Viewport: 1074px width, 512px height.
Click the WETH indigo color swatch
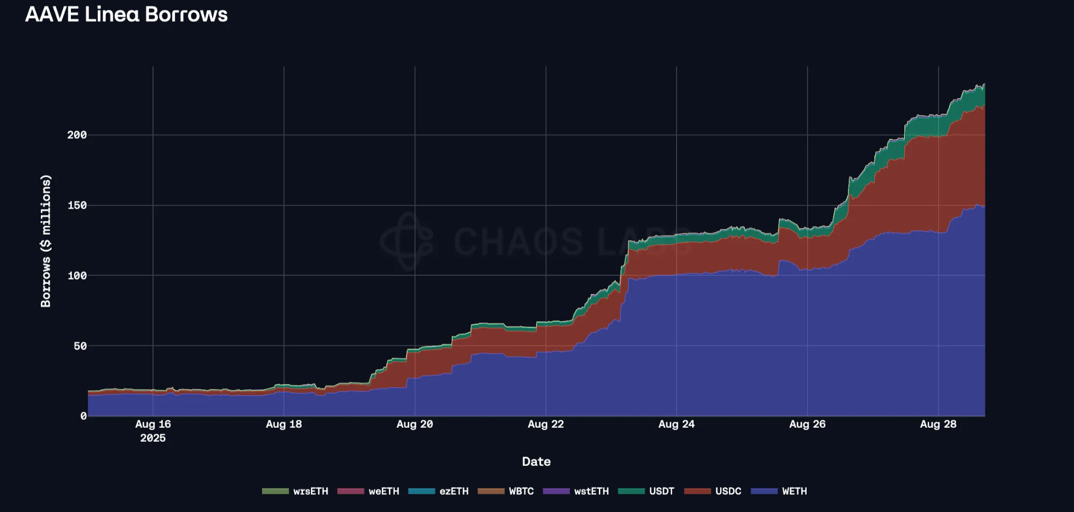[x=764, y=491]
